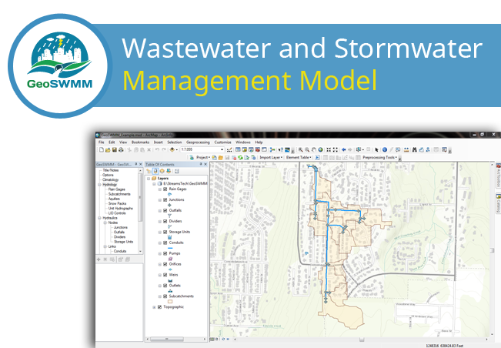
Task: Click the Conduits blue line symbol
Action: [170, 248]
